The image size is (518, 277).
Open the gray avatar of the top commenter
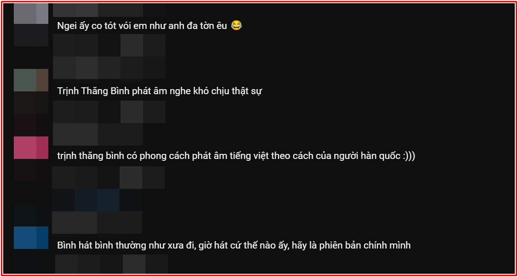coord(31,13)
